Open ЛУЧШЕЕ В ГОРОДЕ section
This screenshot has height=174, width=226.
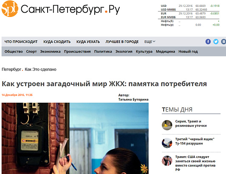tap(122, 42)
